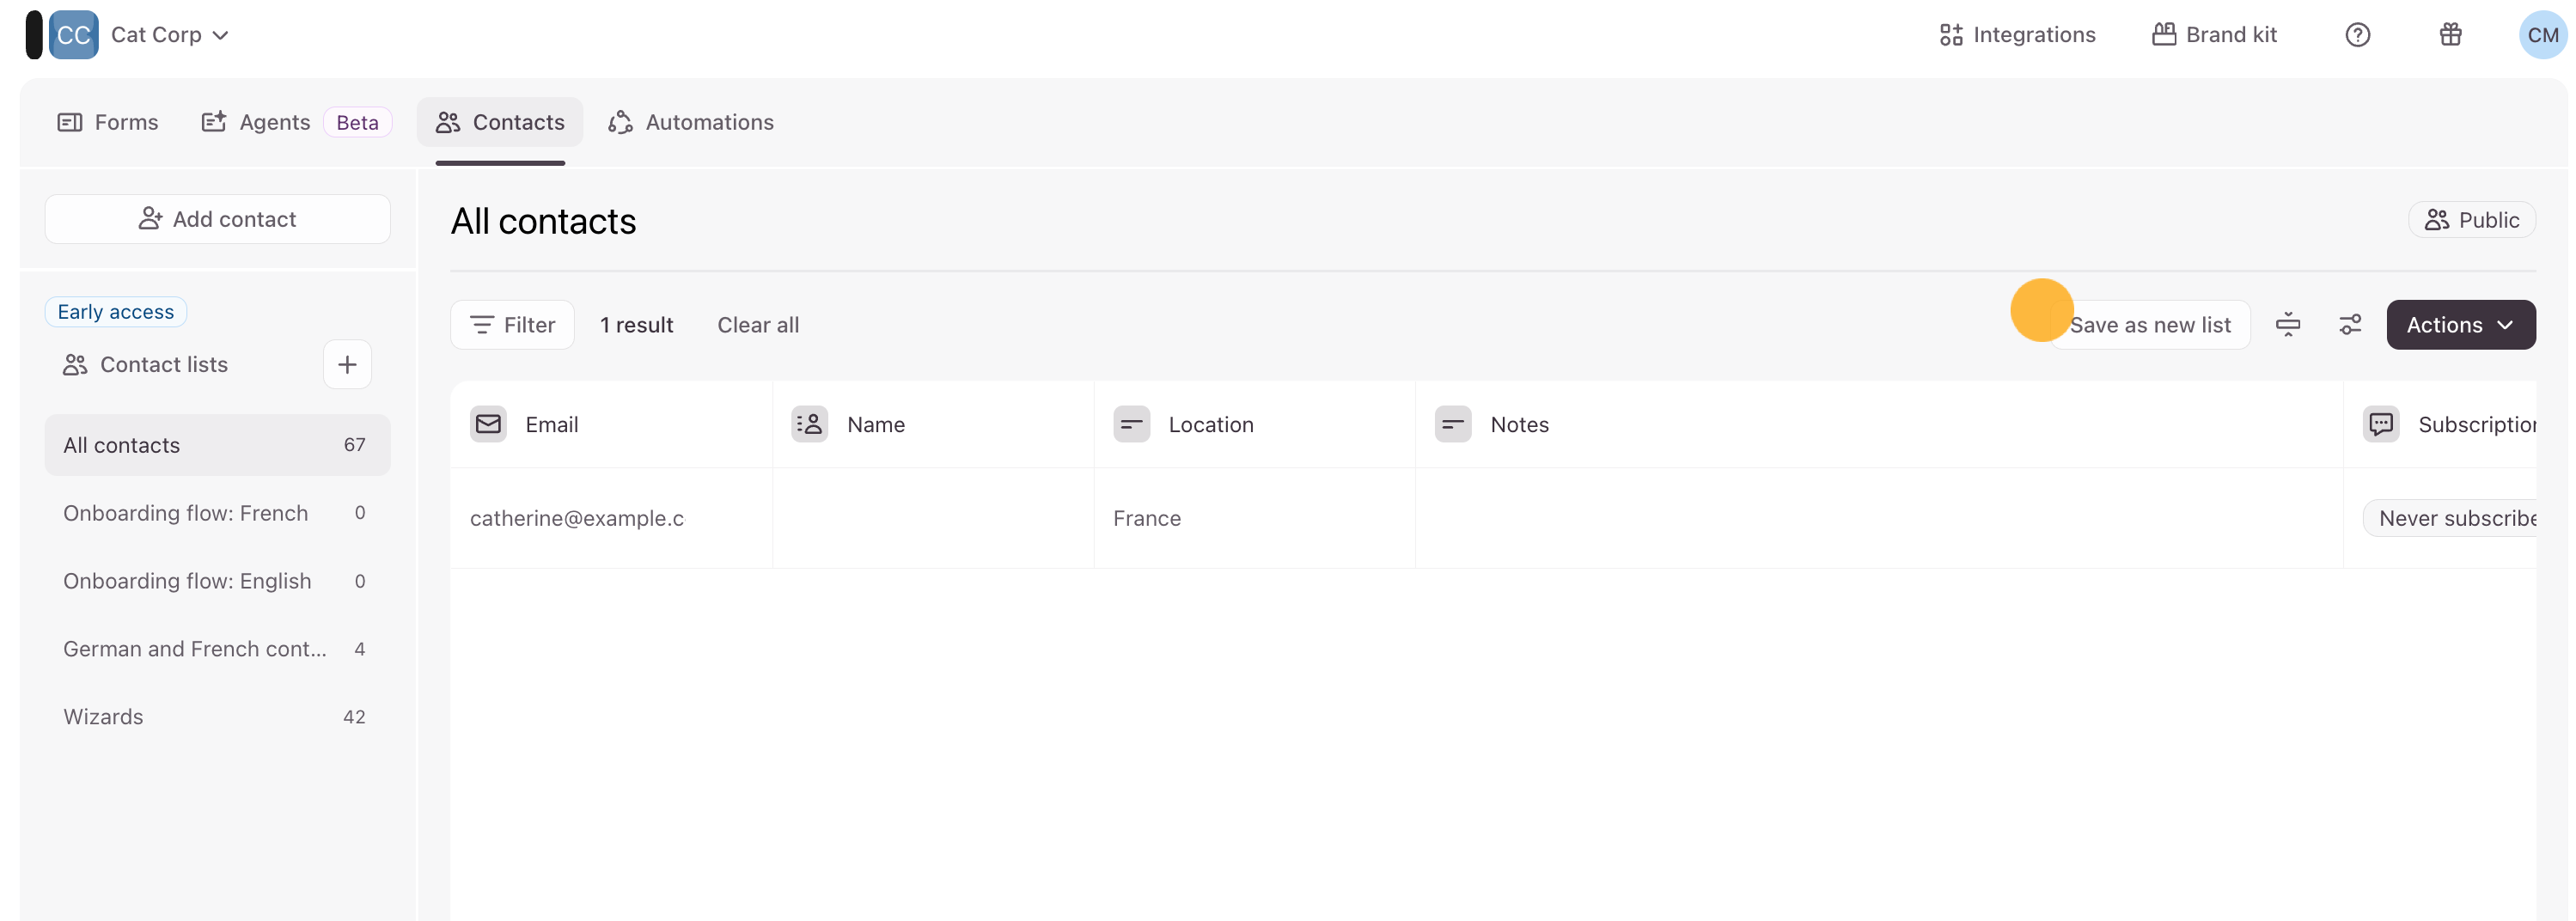Open the Actions dropdown menu
This screenshot has height=921, width=2576.
2459,325
